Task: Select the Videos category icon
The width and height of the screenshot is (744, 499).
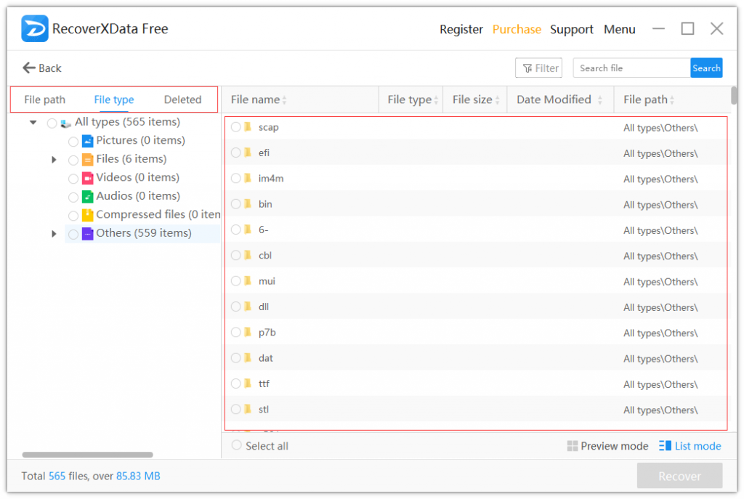Action: click(x=86, y=177)
